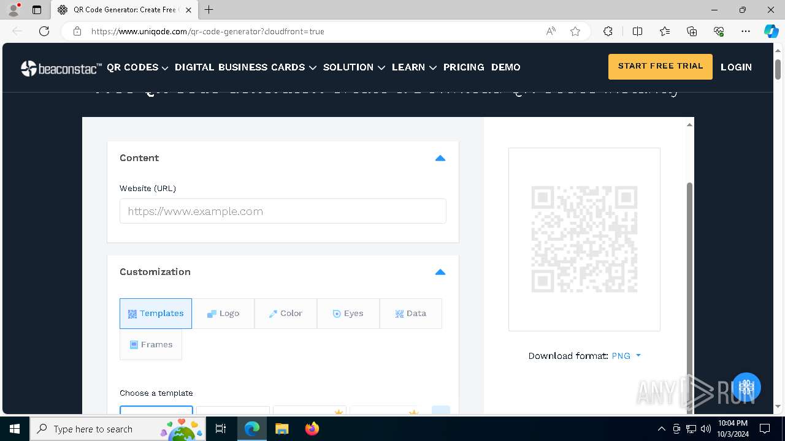This screenshot has width=785, height=441.
Task: Open the tab actions menu
Action: click(37, 10)
